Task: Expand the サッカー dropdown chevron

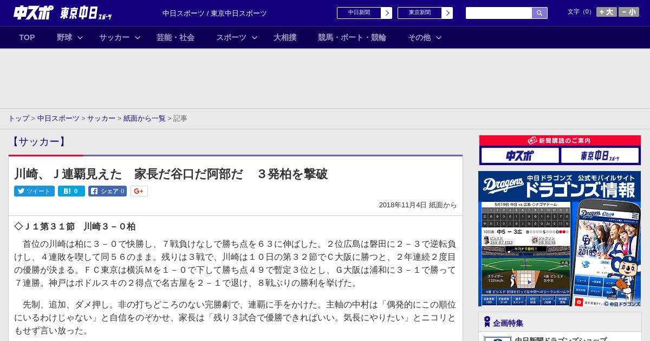Action: (x=138, y=37)
